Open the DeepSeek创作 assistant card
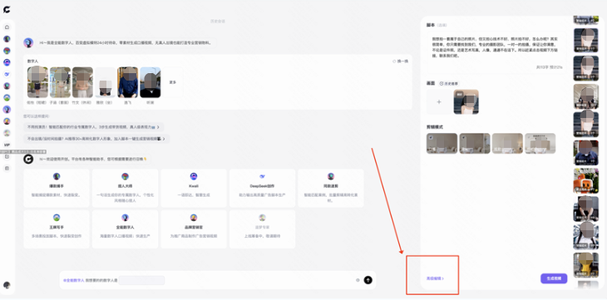The height and width of the screenshot is (300, 607). [x=262, y=188]
